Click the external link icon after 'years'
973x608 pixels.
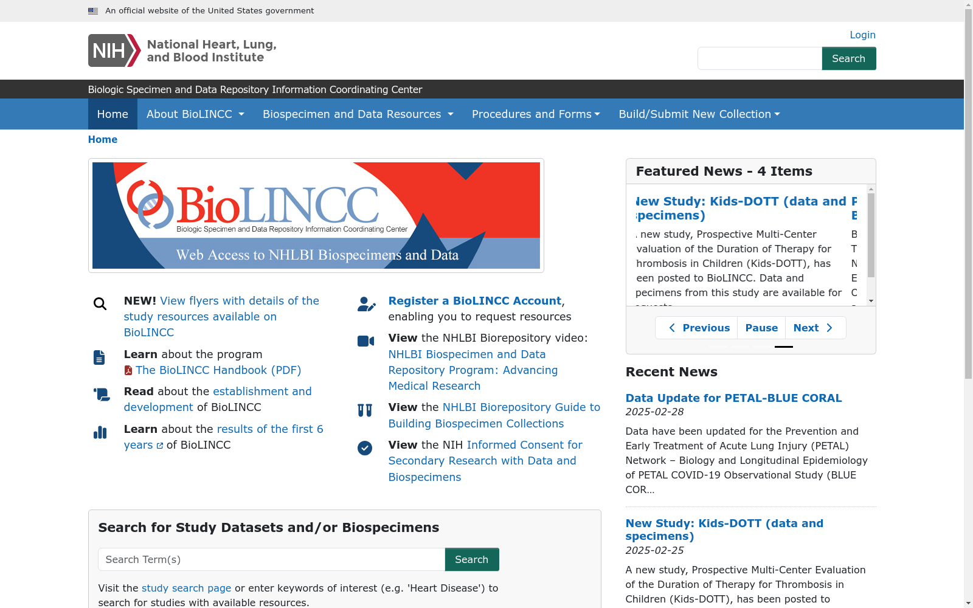click(160, 446)
